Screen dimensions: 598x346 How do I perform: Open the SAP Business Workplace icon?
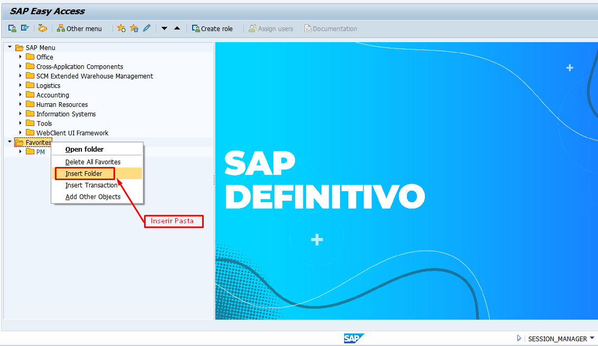(42, 28)
